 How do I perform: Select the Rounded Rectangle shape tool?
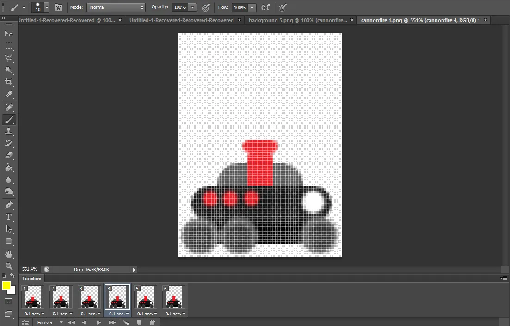tap(9, 241)
